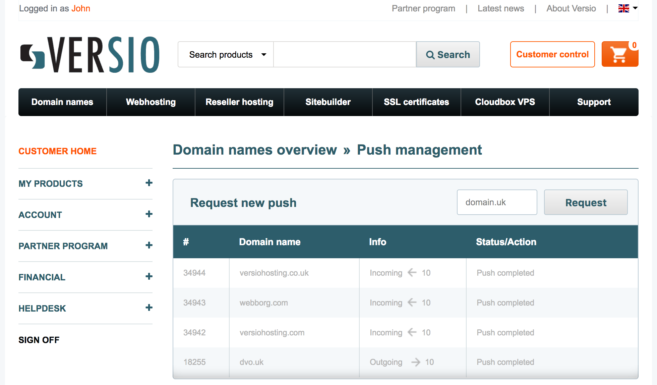Expand My Products with plus icon
Screen dimensions: 657x385
(149, 183)
